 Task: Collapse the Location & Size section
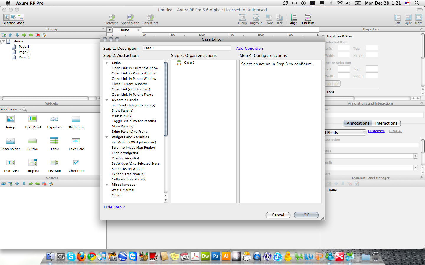323,36
